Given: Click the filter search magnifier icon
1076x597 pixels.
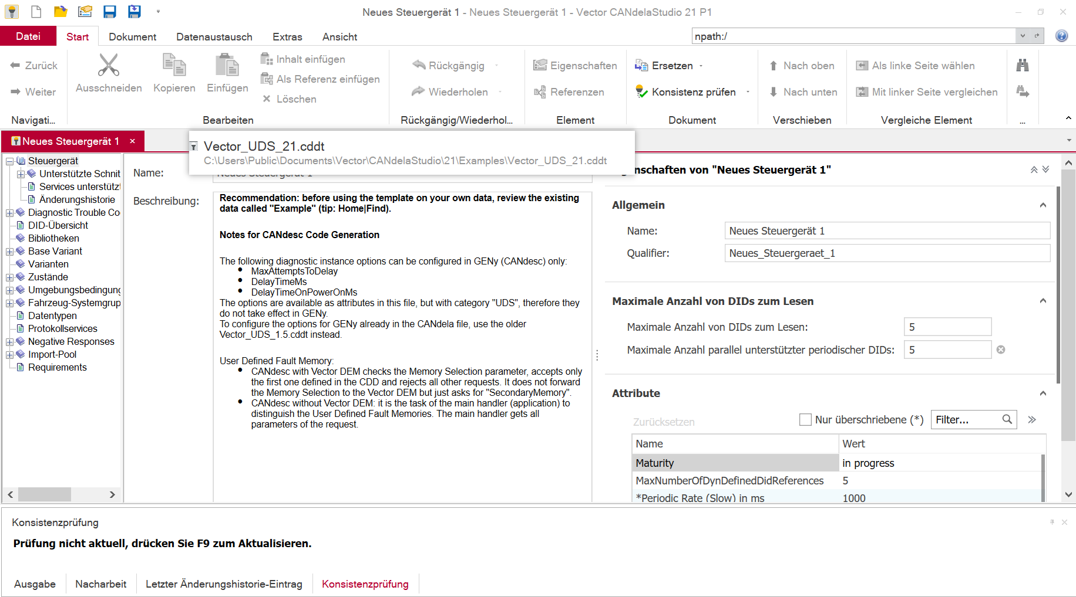Looking at the screenshot, I should coord(1007,419).
